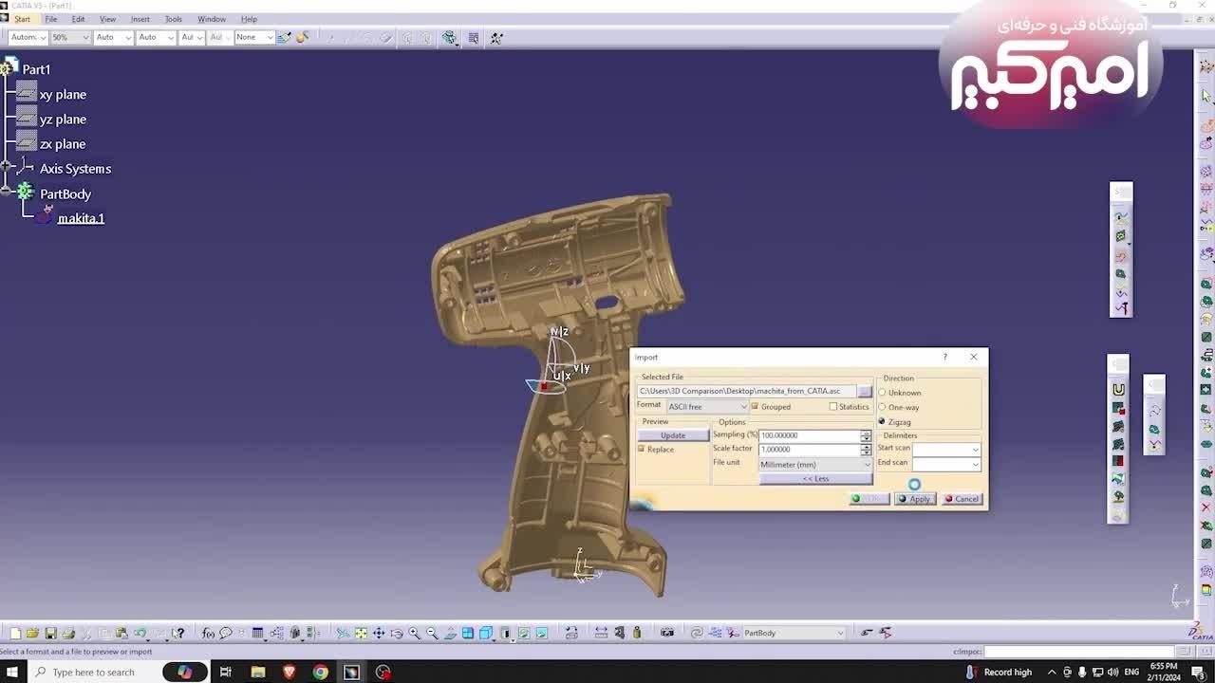Click the Fit All In view icon
The image size is (1215, 683).
[x=361, y=634]
